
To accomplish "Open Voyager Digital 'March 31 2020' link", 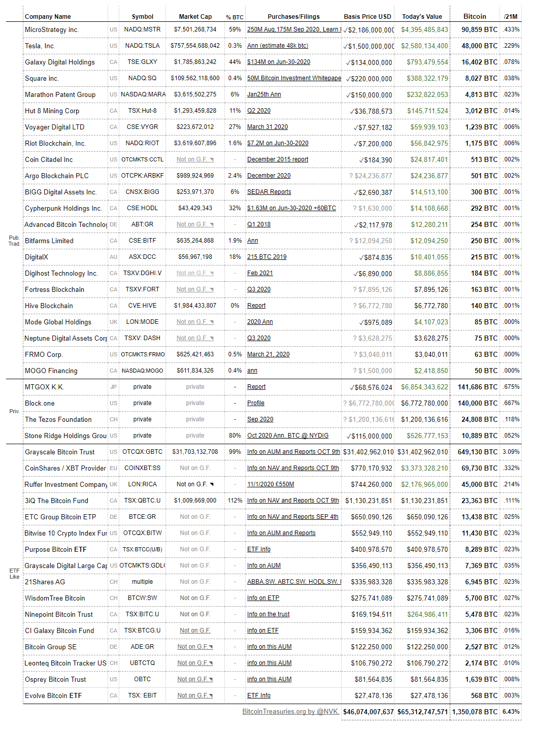I will [x=268, y=127].
